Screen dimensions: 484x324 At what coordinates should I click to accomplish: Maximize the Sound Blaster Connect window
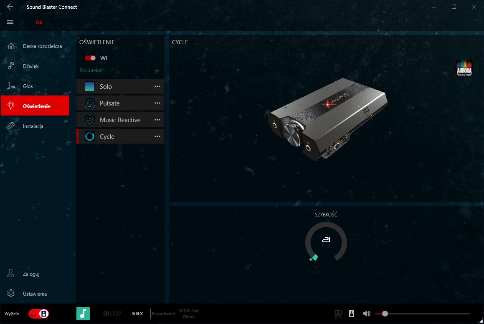[454, 7]
